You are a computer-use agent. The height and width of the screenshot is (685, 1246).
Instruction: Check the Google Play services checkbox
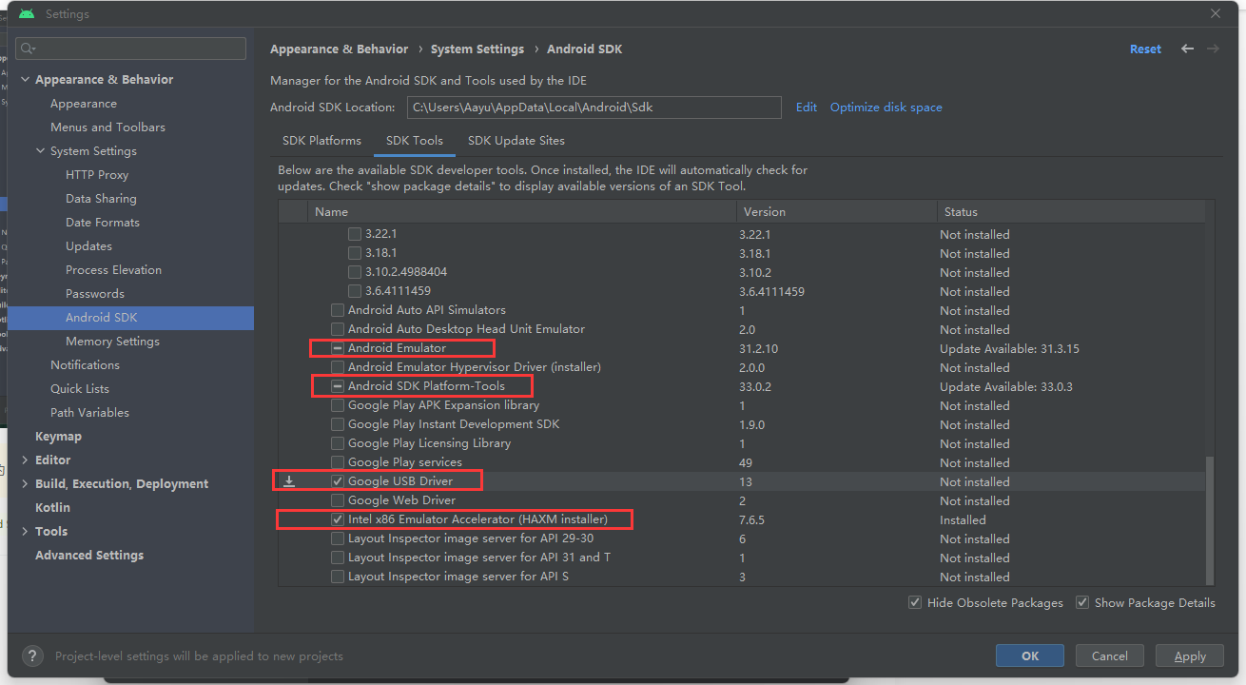[338, 462]
